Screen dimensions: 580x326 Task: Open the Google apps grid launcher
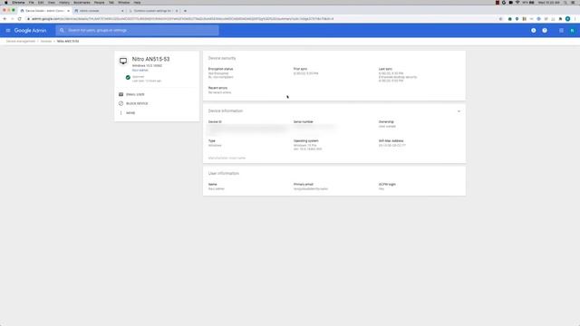point(561,30)
